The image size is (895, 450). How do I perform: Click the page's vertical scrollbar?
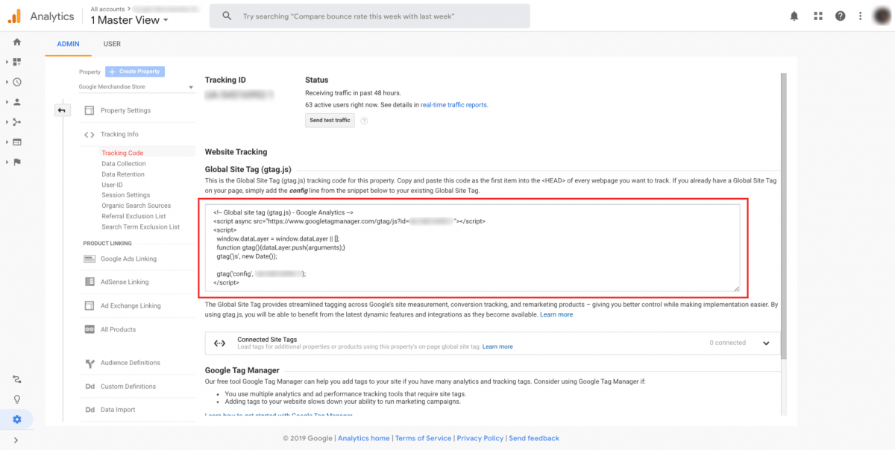click(x=782, y=216)
